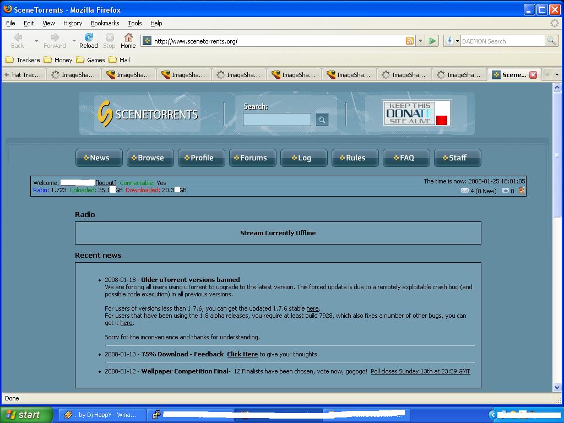Click the vertical scrollbar thumb

[557, 155]
